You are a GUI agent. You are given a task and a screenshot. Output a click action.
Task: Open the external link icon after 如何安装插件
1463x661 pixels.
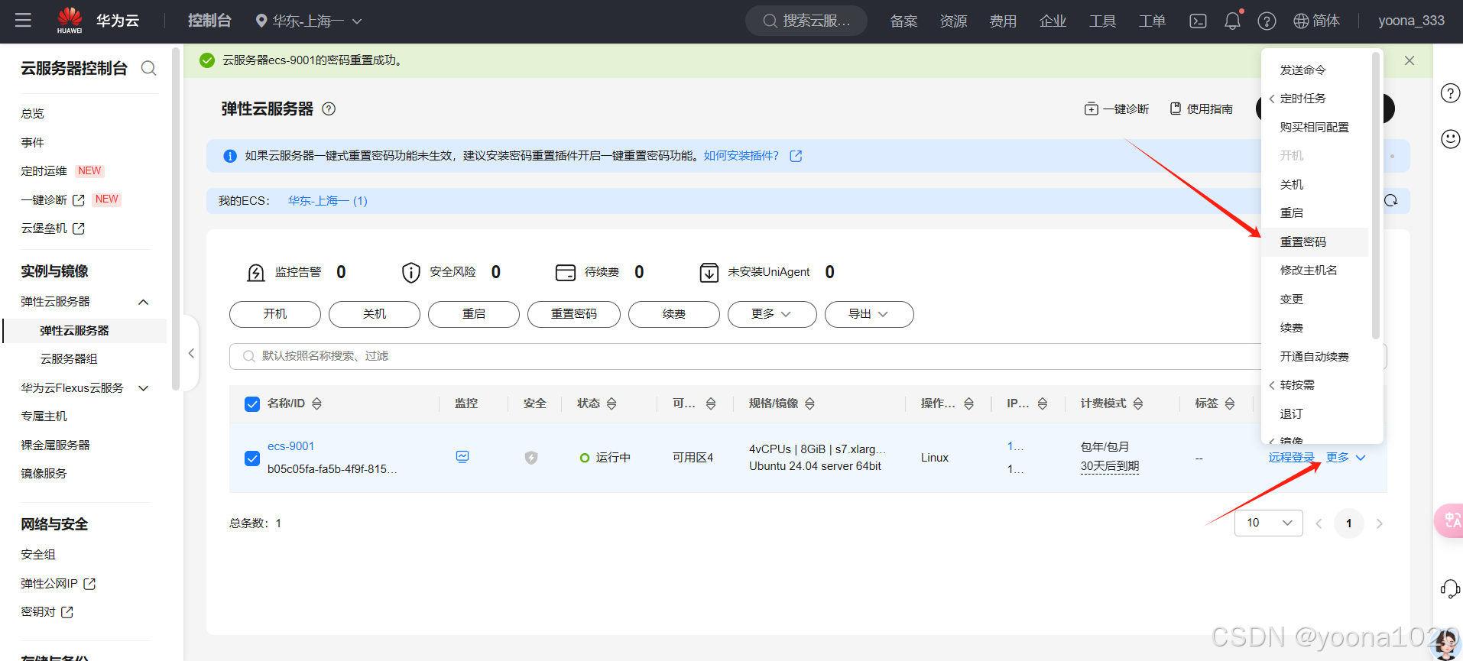(x=796, y=156)
